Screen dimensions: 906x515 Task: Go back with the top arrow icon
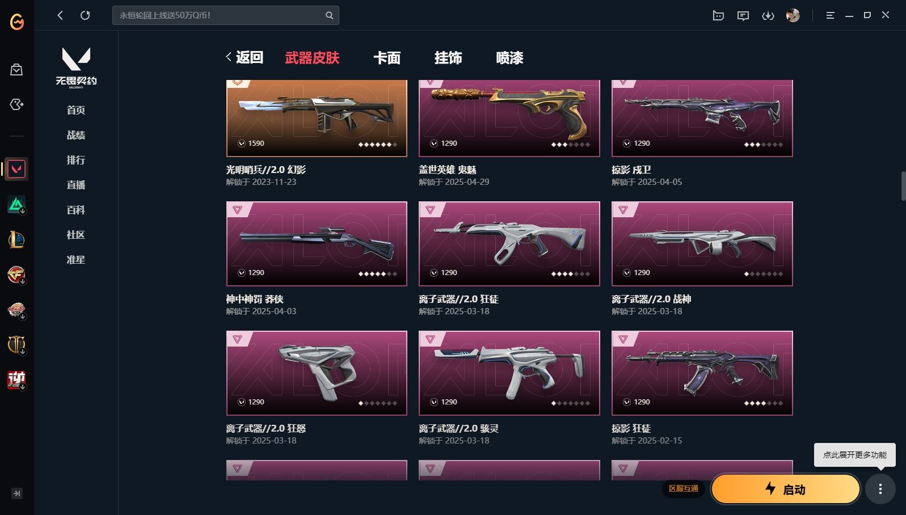click(x=60, y=15)
